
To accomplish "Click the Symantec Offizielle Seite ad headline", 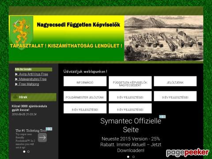I will coord(131,125).
